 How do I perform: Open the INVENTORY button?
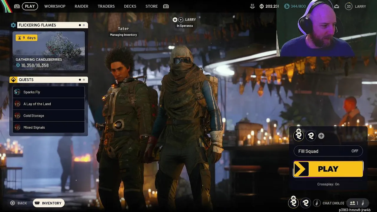[49, 203]
